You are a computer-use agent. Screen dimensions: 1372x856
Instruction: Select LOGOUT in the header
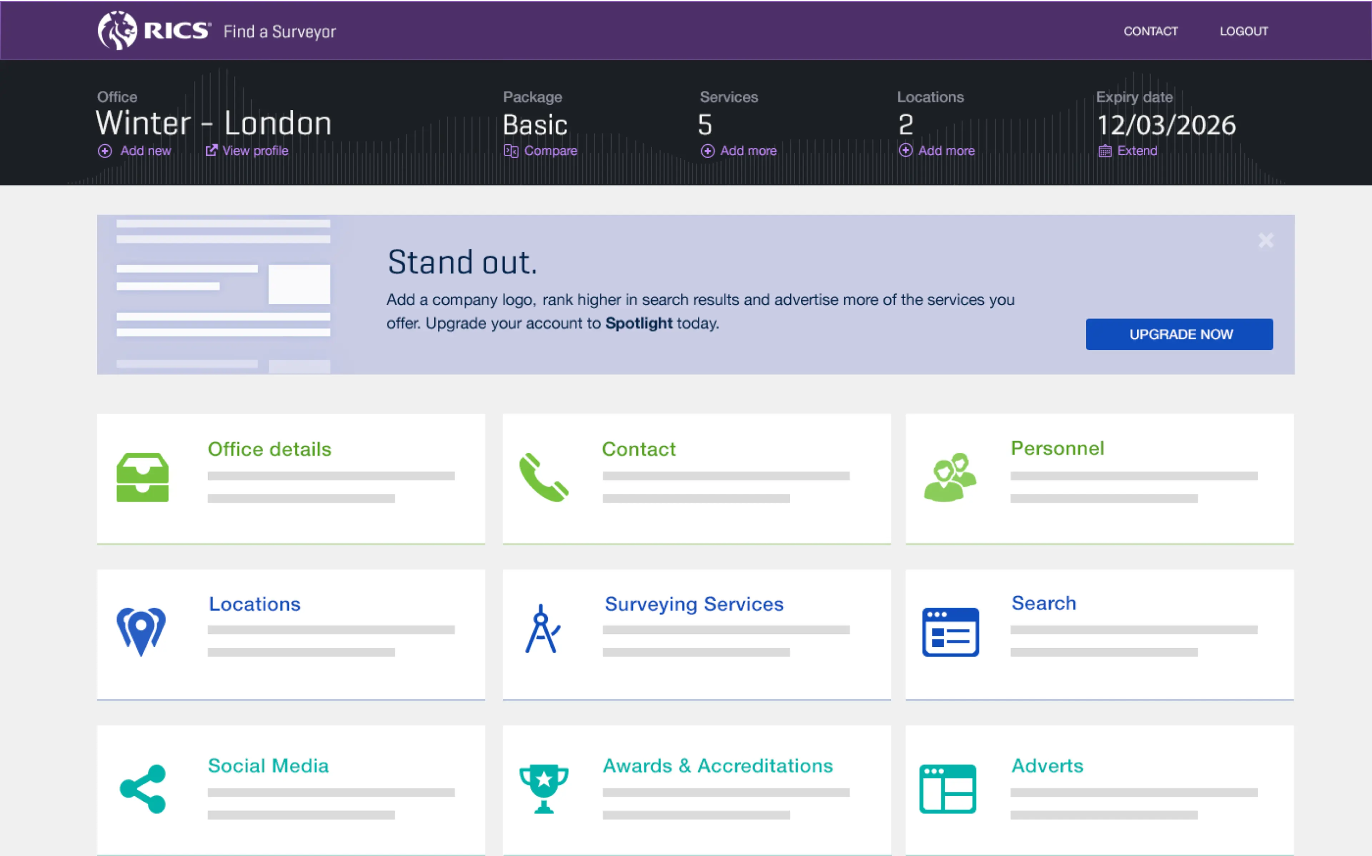(x=1243, y=31)
